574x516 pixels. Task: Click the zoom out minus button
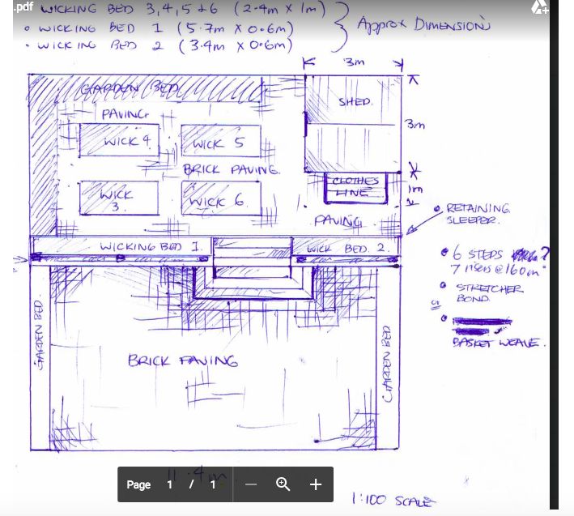[251, 484]
